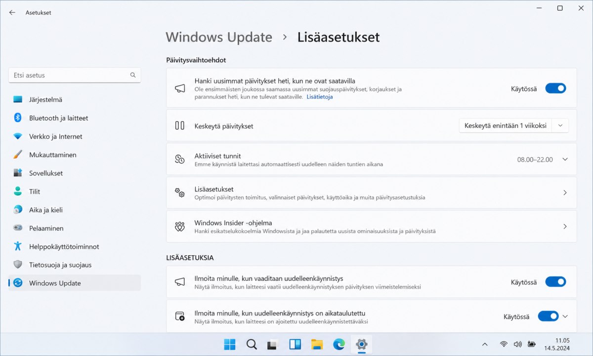This screenshot has width=593, height=356.
Task: Launch Microsoft Edge from the taskbar
Action: click(x=339, y=344)
